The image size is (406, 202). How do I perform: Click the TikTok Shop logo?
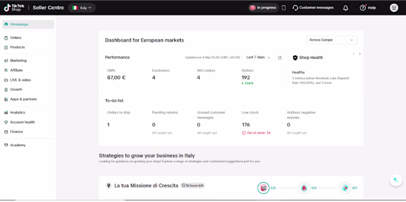point(14,8)
